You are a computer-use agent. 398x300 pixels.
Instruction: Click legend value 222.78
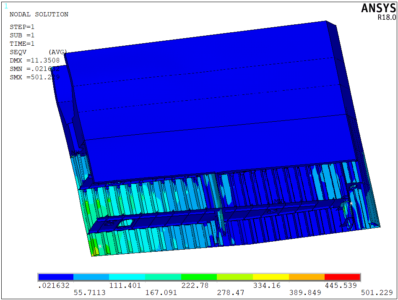(195, 285)
